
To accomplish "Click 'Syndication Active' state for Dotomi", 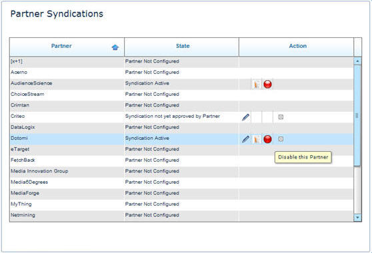I will [x=147, y=138].
